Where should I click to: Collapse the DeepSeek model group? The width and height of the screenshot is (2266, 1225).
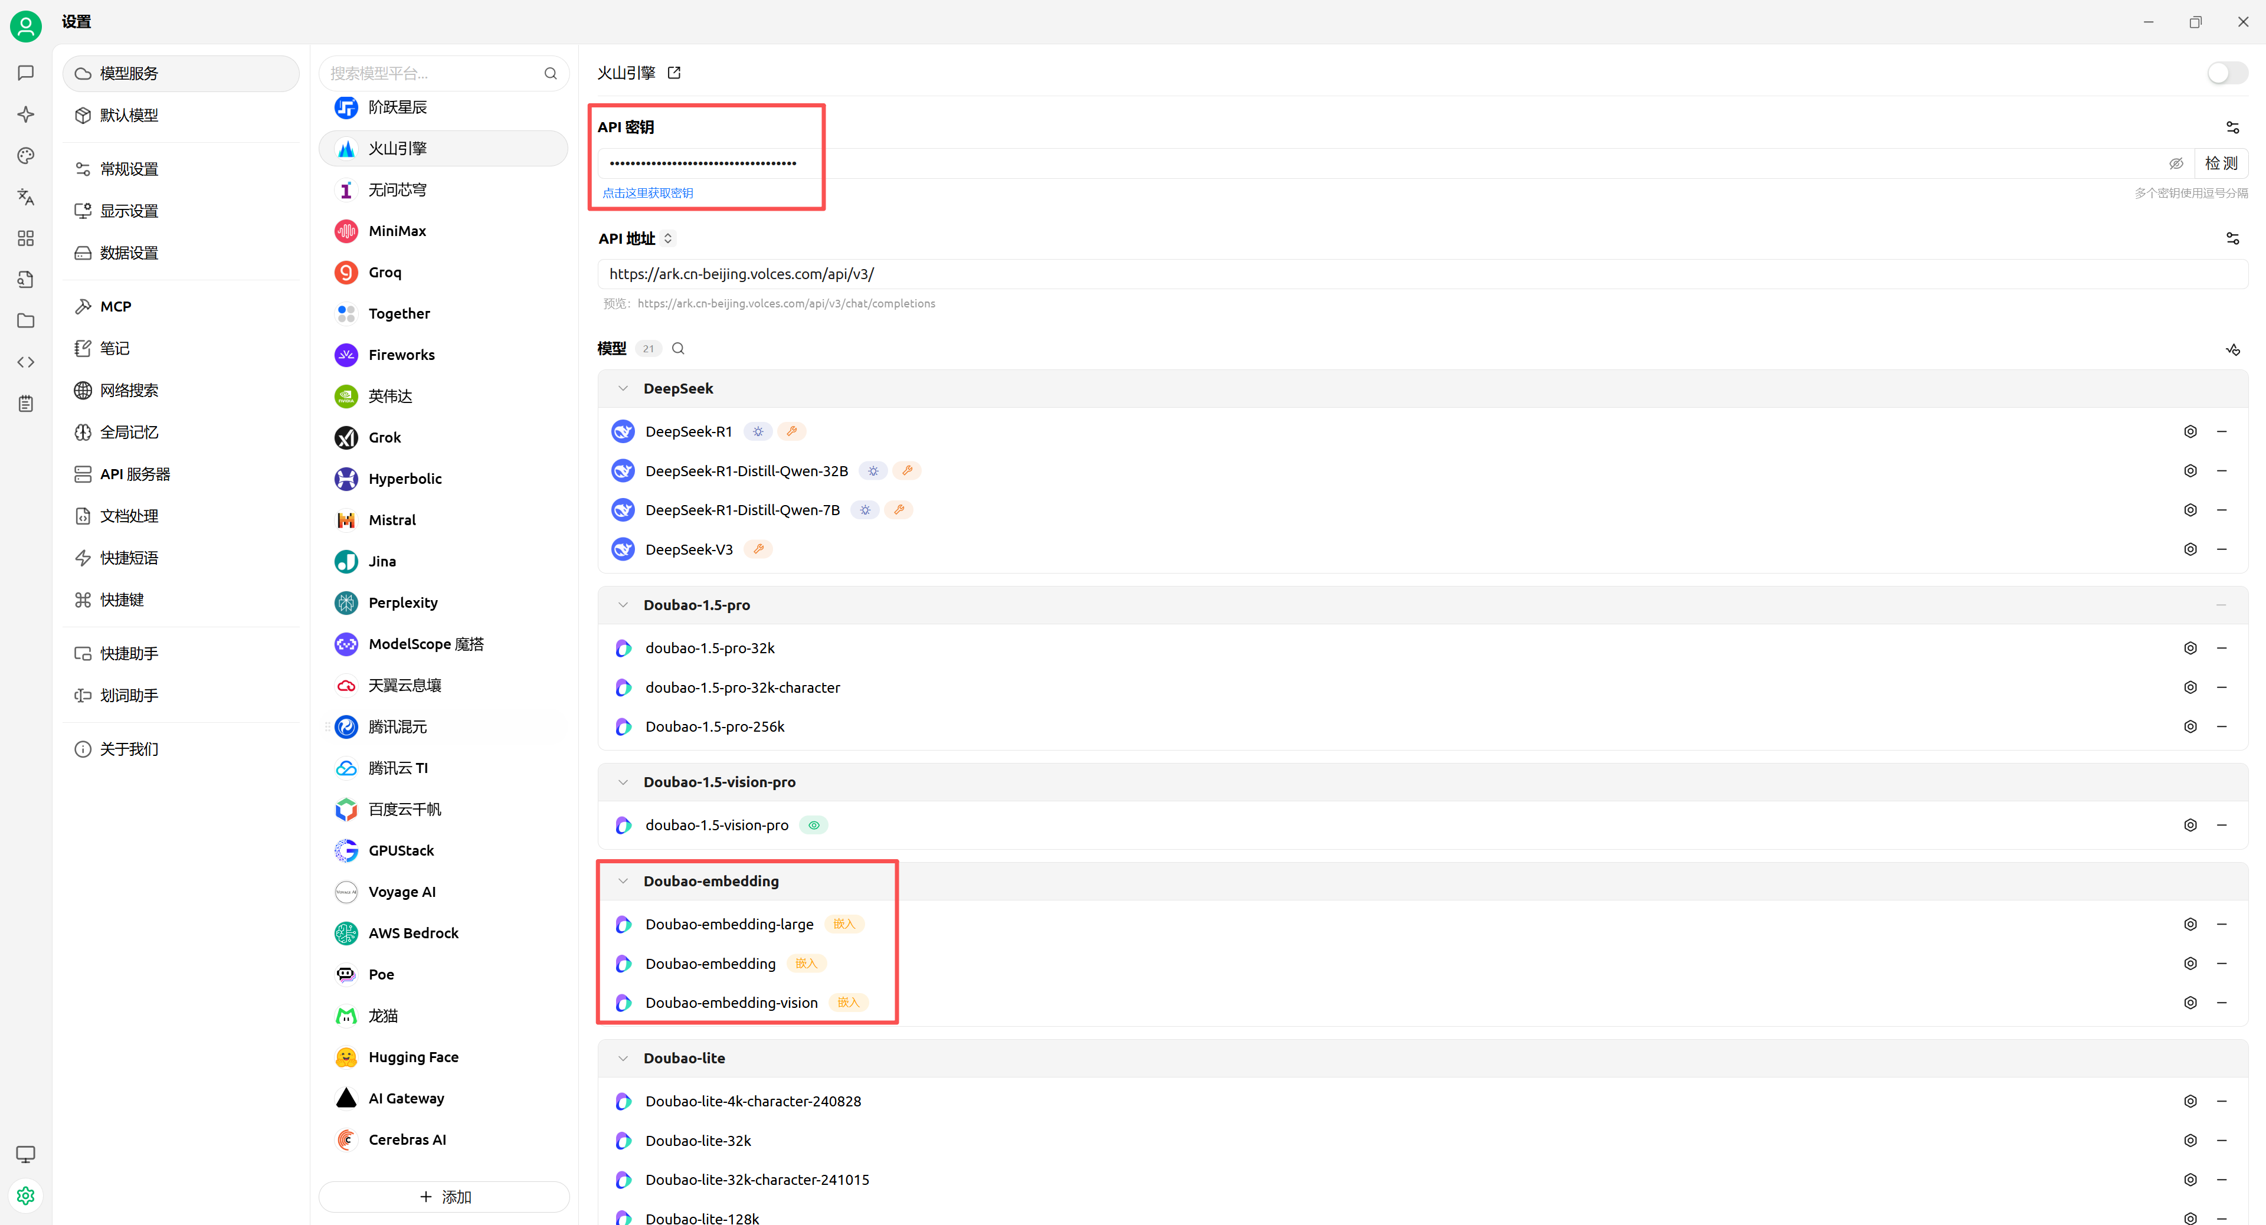623,388
